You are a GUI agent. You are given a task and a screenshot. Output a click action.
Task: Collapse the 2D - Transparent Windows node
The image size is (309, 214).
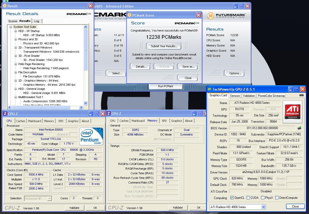[x=15, y=47]
